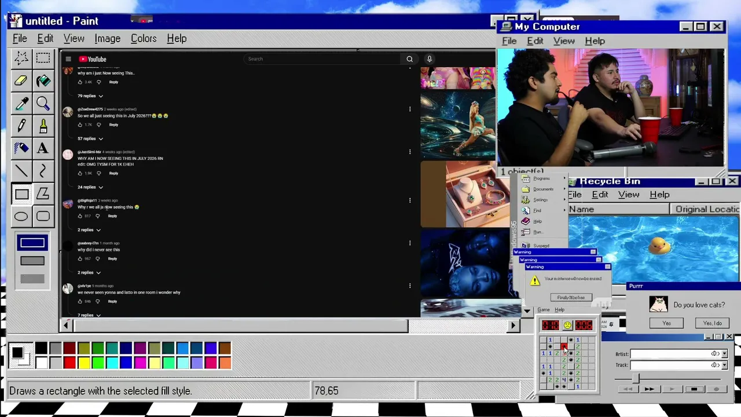Viewport: 741px width, 417px height.
Task: Click the YouTube logo
Action: coord(93,59)
